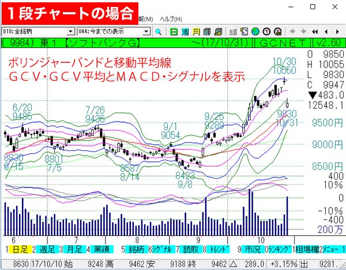Click the data table list icon
346x270 pixels.
click(x=233, y=32)
